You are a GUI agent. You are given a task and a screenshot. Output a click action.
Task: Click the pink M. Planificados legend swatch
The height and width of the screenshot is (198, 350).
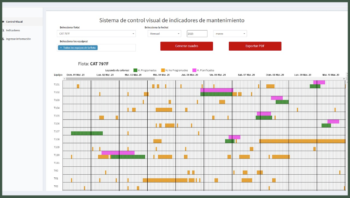(194, 70)
